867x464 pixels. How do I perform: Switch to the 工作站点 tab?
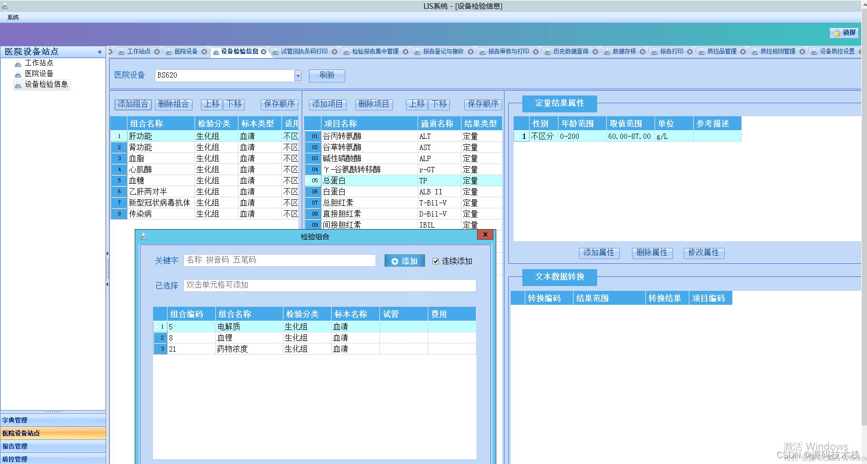[139, 52]
